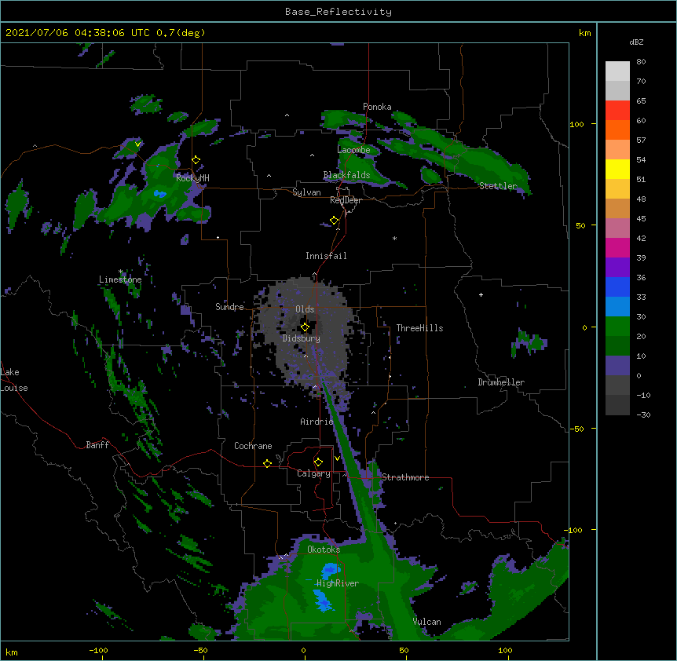Click the Okotoks label
This screenshot has height=661, width=677.
point(324,550)
